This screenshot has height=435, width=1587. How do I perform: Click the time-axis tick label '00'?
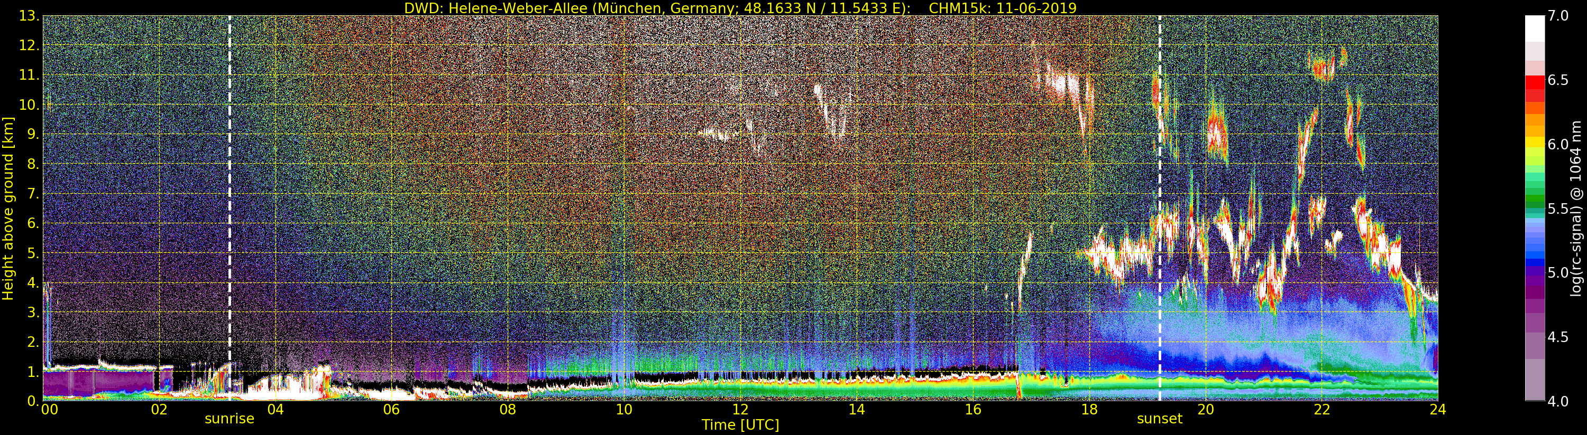click(49, 410)
